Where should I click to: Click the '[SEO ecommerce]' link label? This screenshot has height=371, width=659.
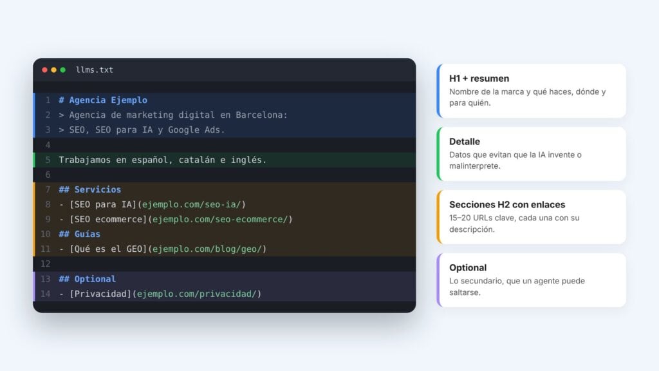108,219
